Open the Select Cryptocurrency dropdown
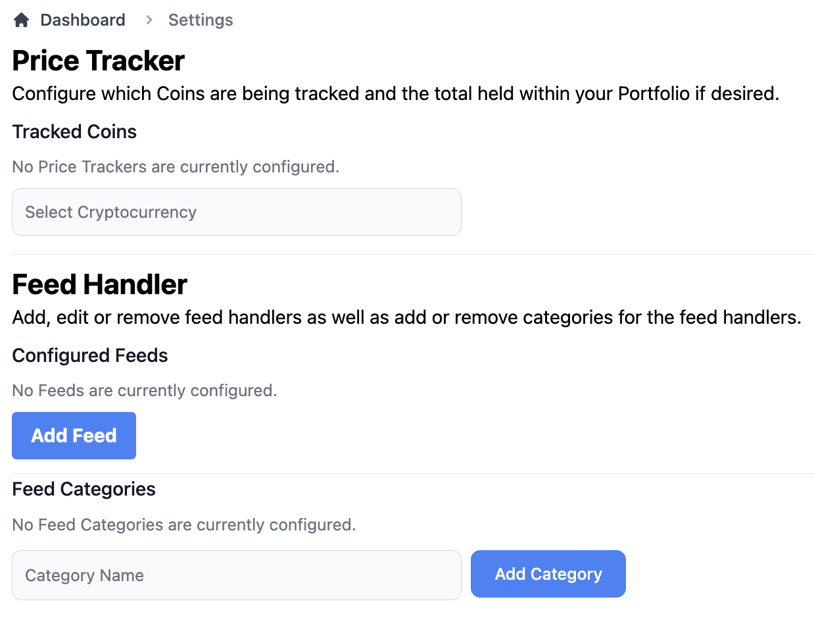 pos(237,212)
